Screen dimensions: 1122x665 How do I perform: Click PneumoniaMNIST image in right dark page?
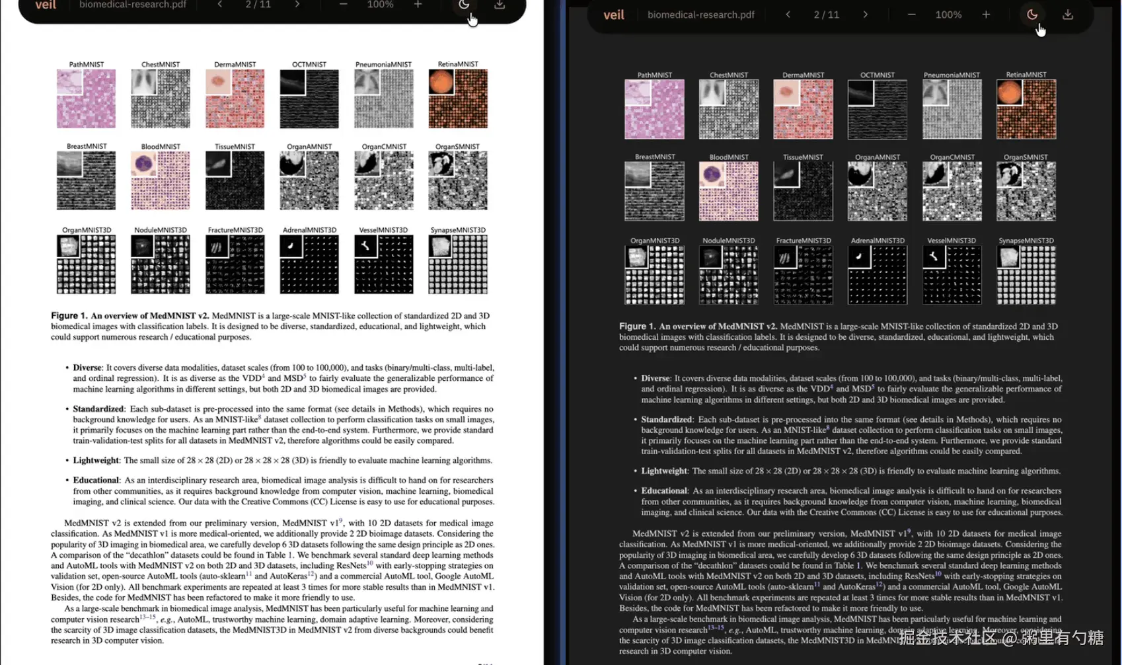[952, 109]
